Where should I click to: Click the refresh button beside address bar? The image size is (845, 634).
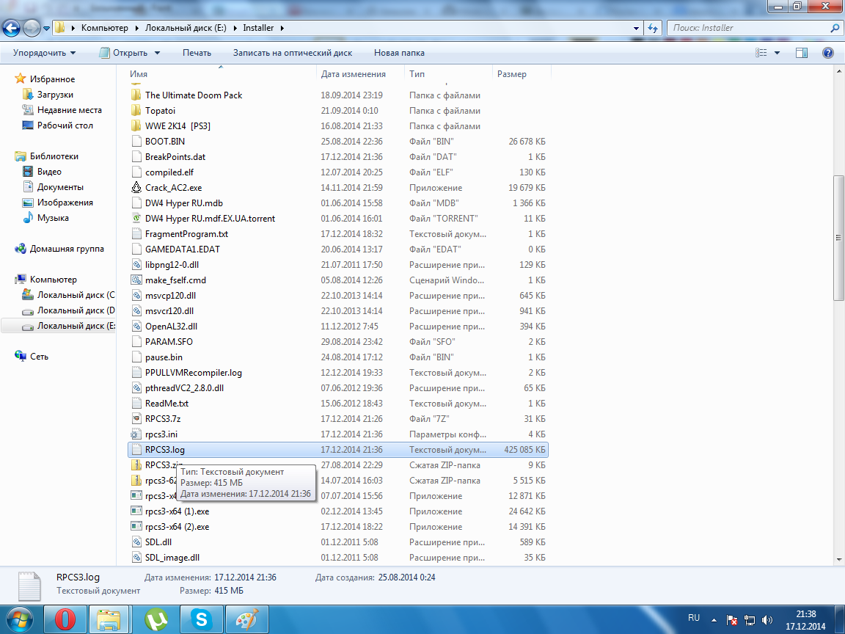pos(652,28)
